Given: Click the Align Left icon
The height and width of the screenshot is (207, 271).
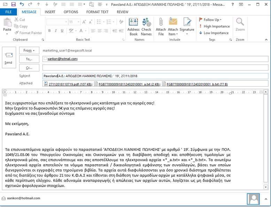Looking at the screenshot, I should pyautogui.click(x=93, y=31).
